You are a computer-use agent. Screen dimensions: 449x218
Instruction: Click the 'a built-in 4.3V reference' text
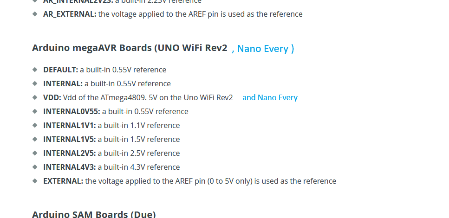[139, 167]
